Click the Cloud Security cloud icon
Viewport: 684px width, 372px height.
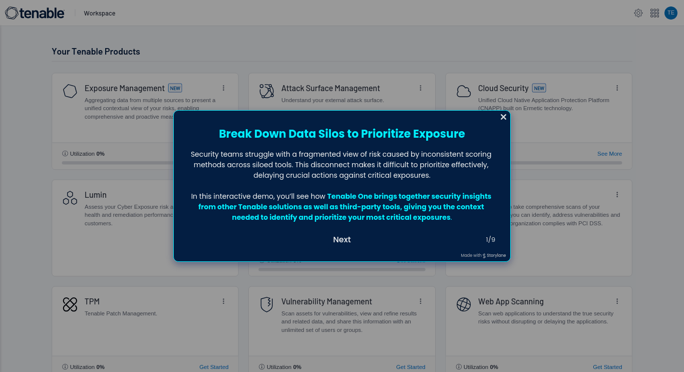[x=463, y=91]
